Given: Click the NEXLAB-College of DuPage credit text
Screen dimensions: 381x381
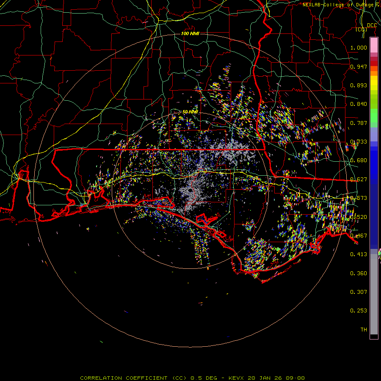Looking at the screenshot, I should pyautogui.click(x=341, y=5).
